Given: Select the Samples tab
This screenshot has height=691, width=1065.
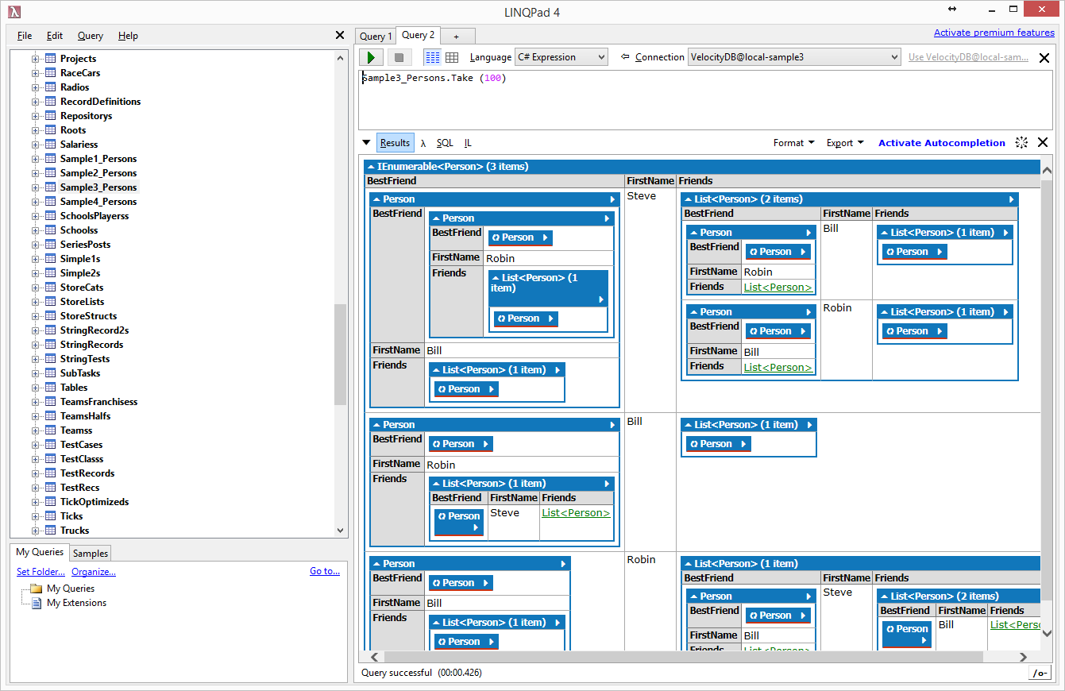Looking at the screenshot, I should [91, 553].
